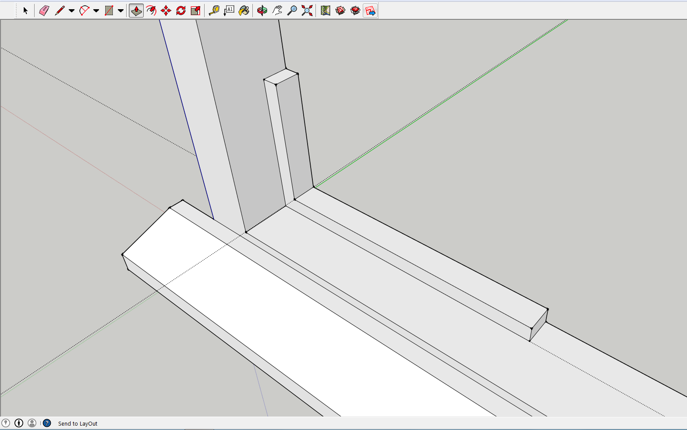
Task: Open the 3D Warehouse button
Action: (340, 11)
